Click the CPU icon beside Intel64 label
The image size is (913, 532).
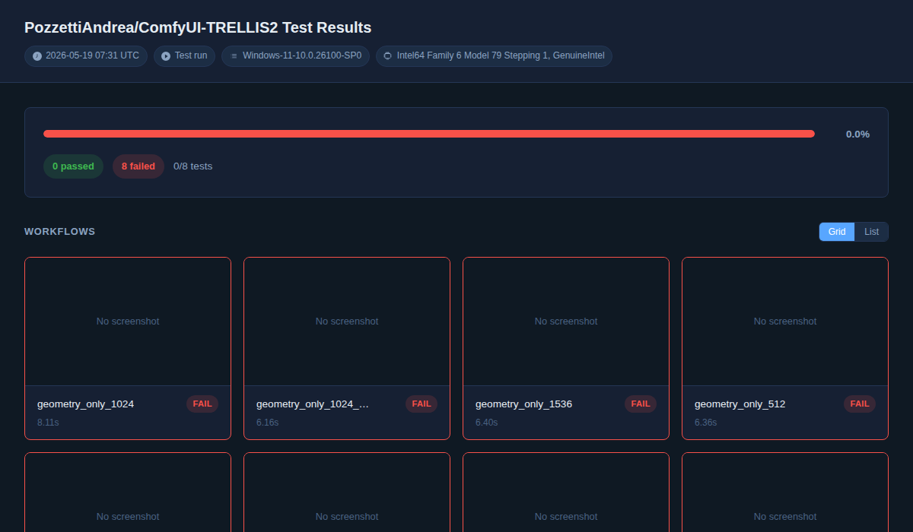(388, 56)
